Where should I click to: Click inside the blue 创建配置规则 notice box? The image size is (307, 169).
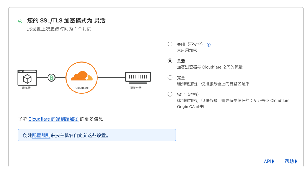97,135
